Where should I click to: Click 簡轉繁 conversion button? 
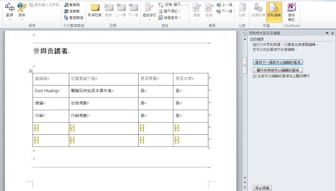(72, 11)
